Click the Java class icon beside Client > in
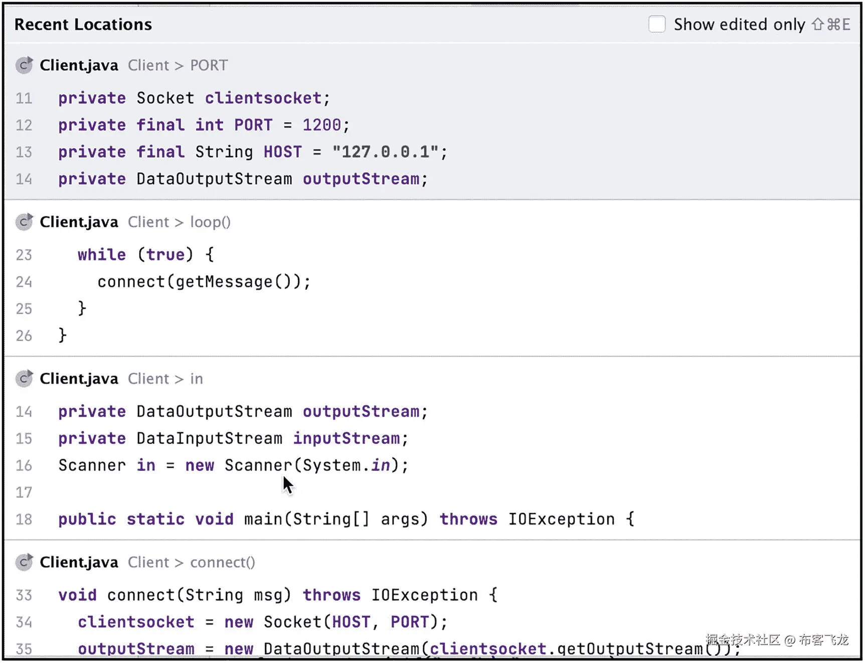This screenshot has height=663, width=865. pyautogui.click(x=24, y=378)
